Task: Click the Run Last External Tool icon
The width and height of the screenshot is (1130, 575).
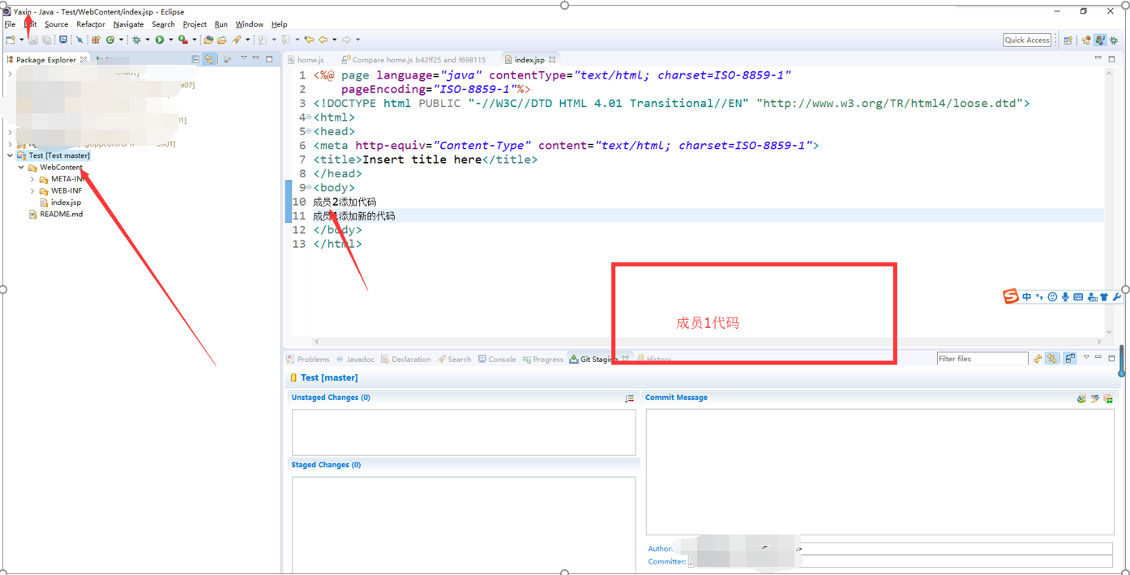Action: point(183,40)
